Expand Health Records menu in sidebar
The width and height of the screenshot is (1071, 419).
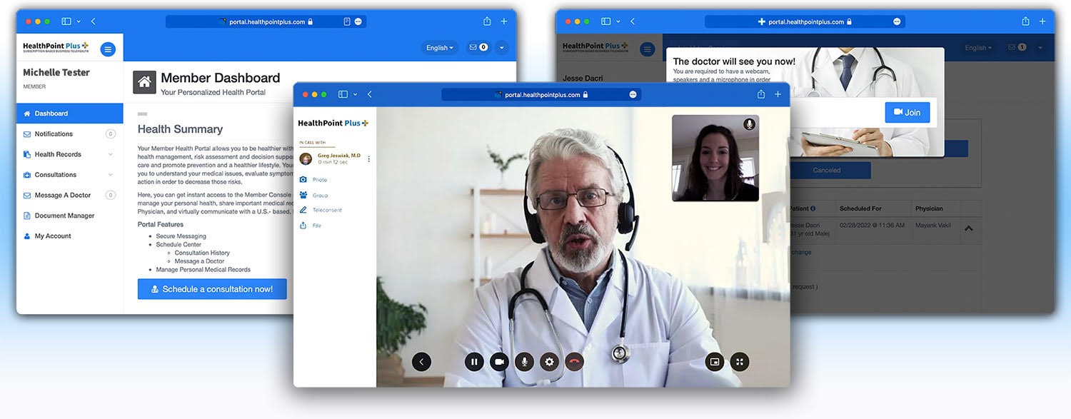pos(69,154)
